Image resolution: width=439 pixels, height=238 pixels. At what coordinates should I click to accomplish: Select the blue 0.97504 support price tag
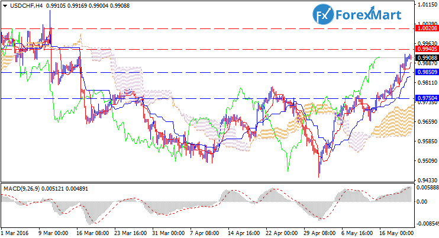pyautogui.click(x=427, y=98)
